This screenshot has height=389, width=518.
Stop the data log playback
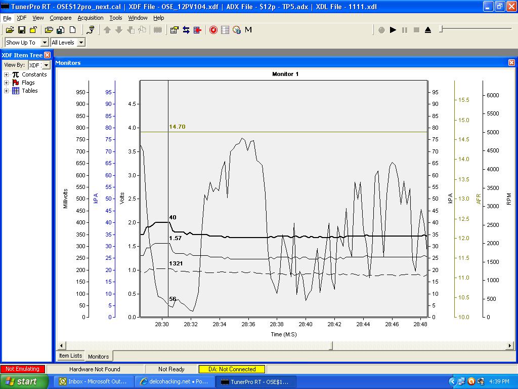click(416, 30)
